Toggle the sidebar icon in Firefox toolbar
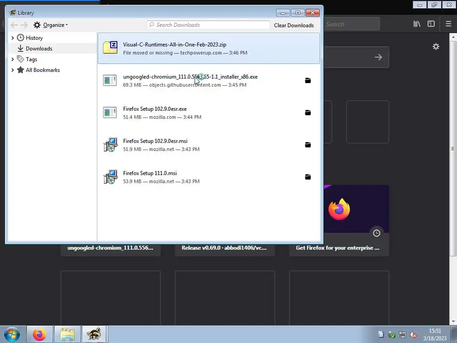457x343 pixels. click(x=431, y=24)
